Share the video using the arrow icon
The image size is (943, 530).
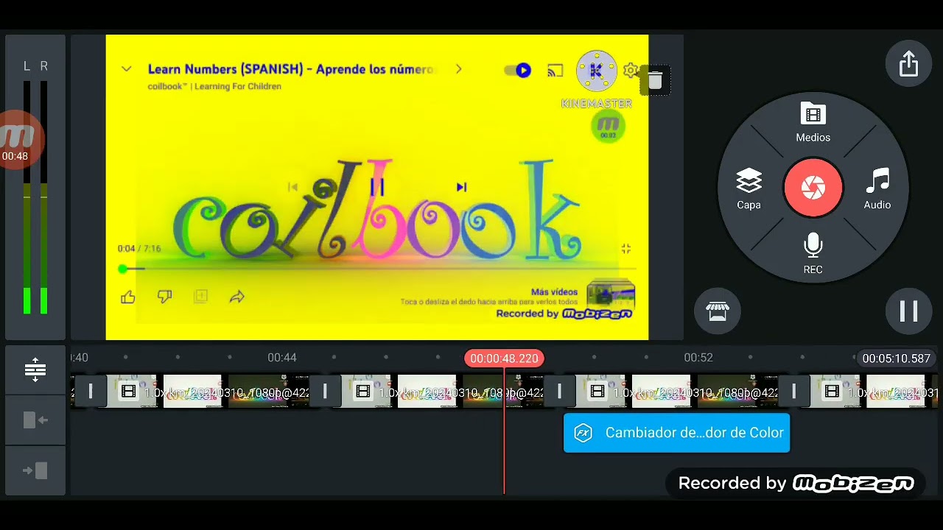point(236,297)
